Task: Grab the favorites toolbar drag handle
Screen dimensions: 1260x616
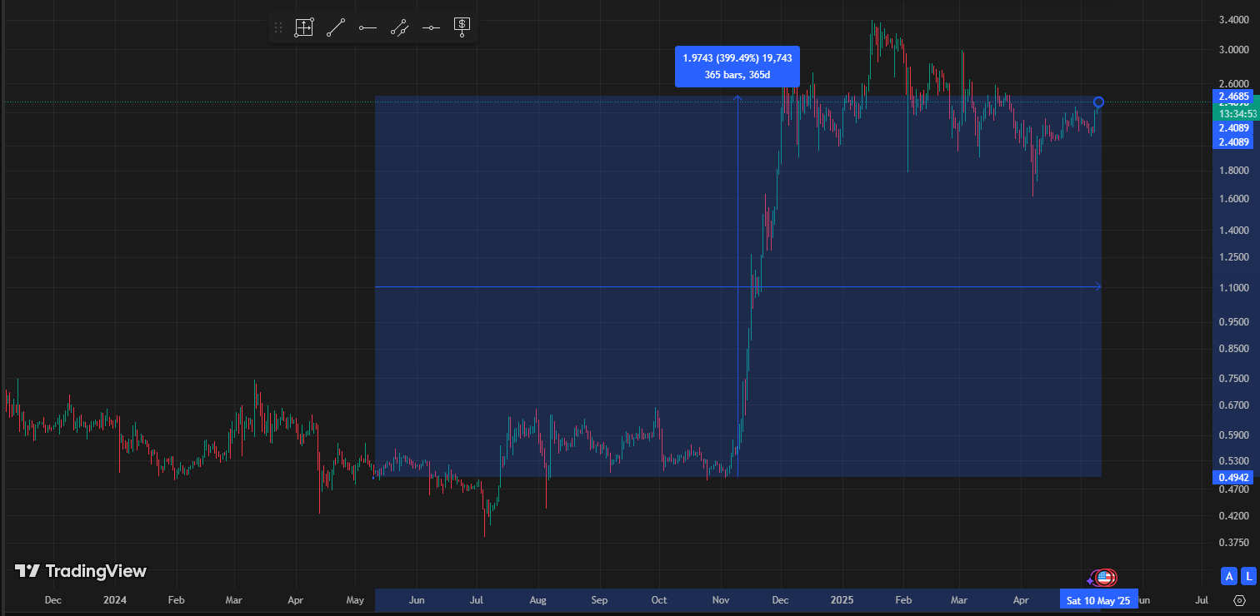Action: tap(278, 27)
